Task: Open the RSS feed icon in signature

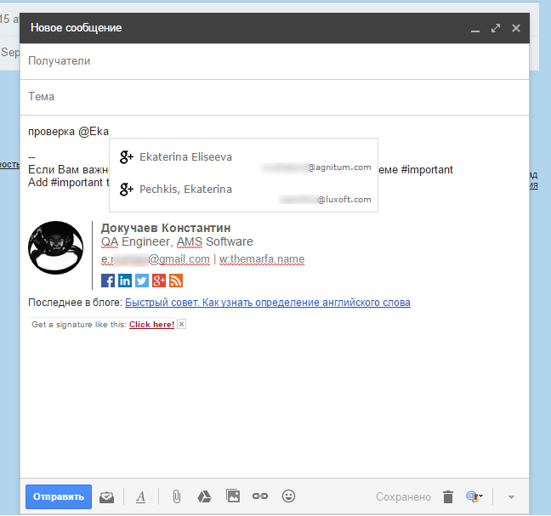Action: (176, 281)
